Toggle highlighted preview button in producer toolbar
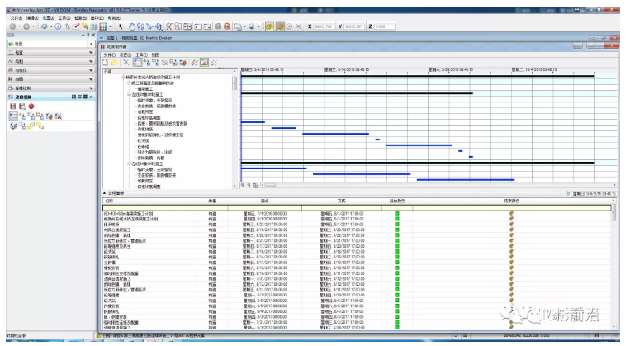The height and width of the screenshot is (346, 630). click(204, 62)
